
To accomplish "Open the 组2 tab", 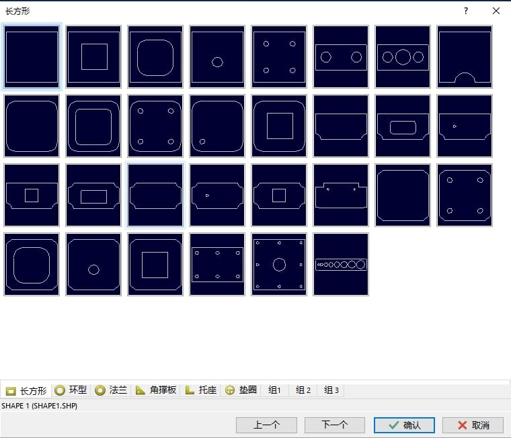I will [x=303, y=390].
